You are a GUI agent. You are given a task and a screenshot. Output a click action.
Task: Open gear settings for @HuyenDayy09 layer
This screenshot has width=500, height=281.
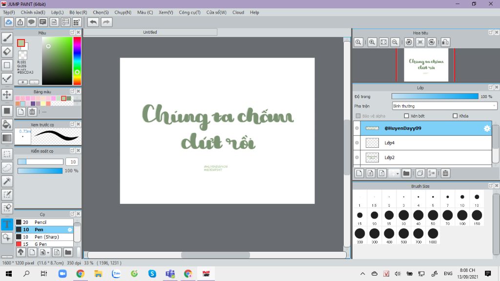point(487,128)
